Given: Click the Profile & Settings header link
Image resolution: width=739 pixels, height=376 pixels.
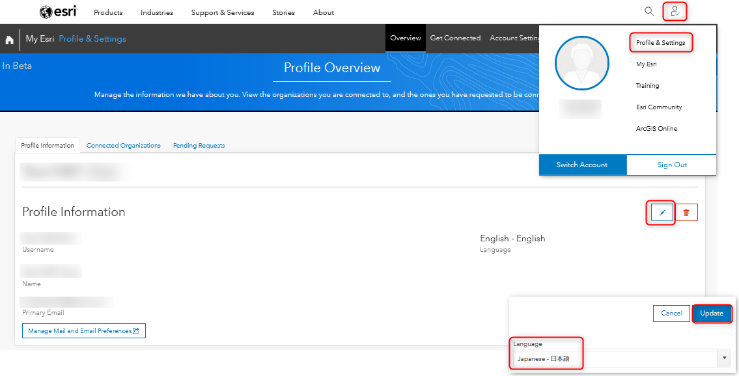Looking at the screenshot, I should click(92, 38).
